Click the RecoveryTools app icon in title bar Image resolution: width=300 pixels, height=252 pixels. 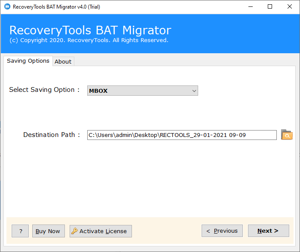[7, 7]
